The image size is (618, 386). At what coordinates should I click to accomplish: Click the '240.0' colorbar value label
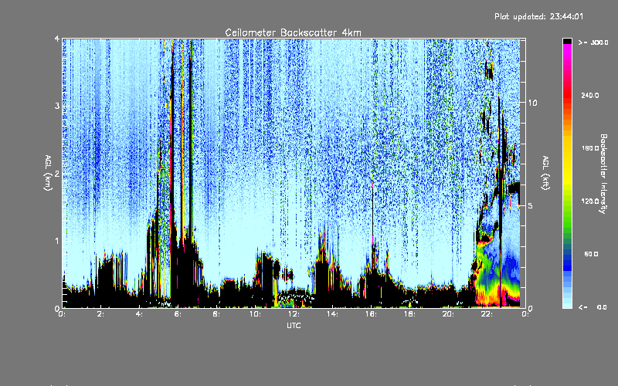click(590, 95)
